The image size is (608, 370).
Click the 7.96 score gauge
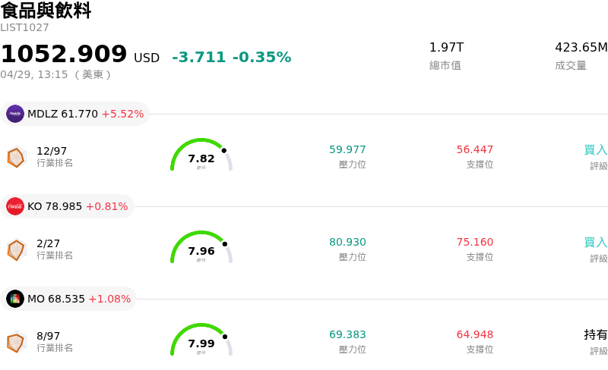[201, 249]
